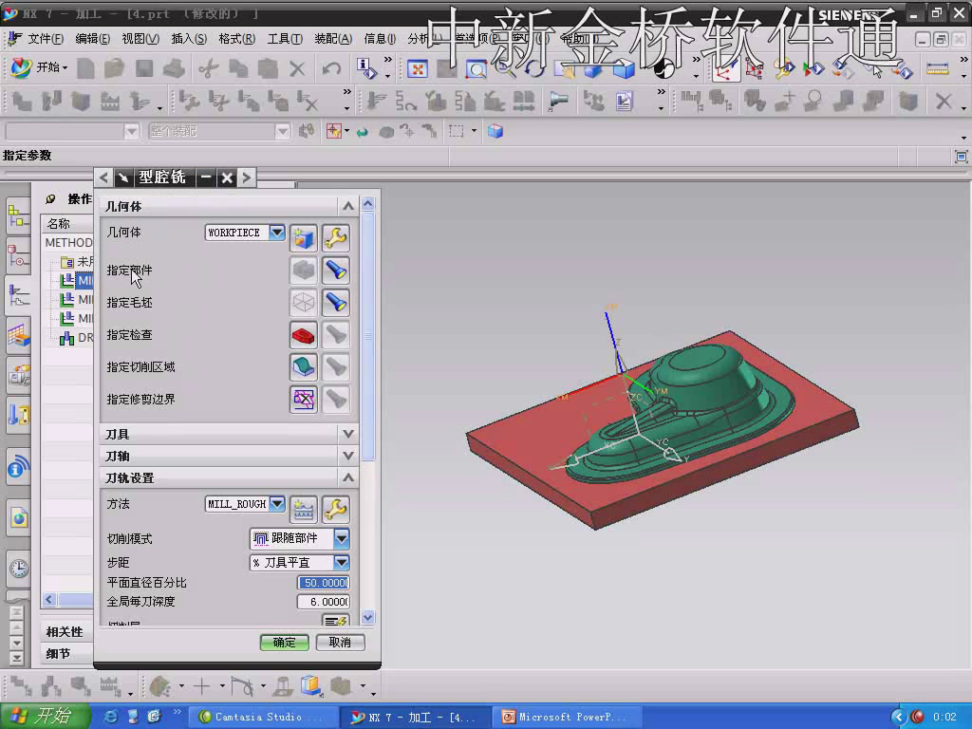972x729 pixels.
Task: Open the 编辑(E) menu
Action: [x=92, y=39]
